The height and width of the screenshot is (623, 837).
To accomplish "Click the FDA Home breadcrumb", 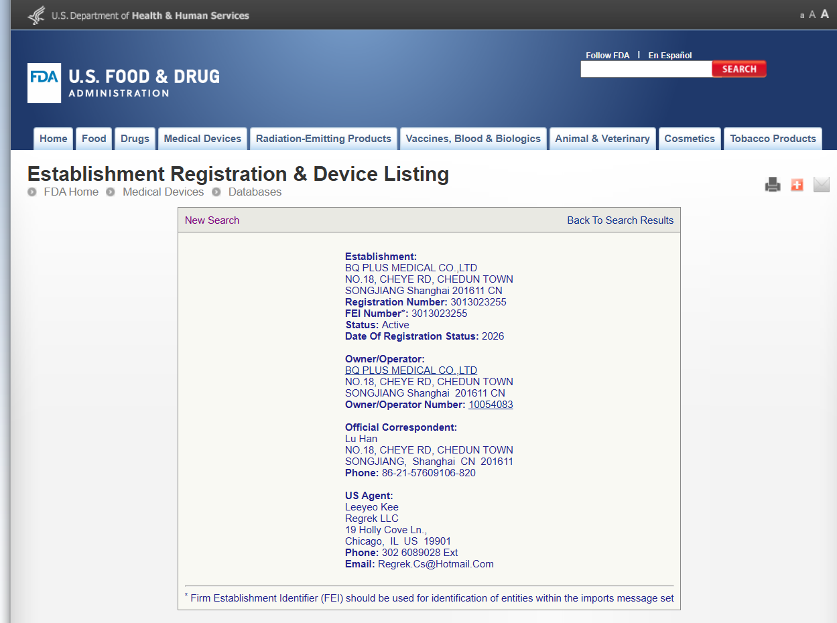I will [x=71, y=192].
